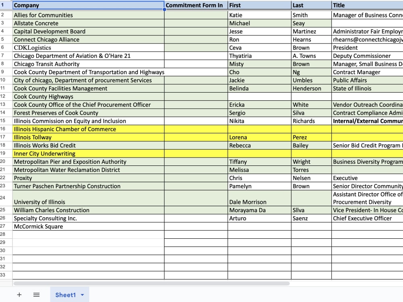Viewport: 403px width, 302px height.
Task: Select the Cook County Facilities Management cell
Action: tap(88, 89)
